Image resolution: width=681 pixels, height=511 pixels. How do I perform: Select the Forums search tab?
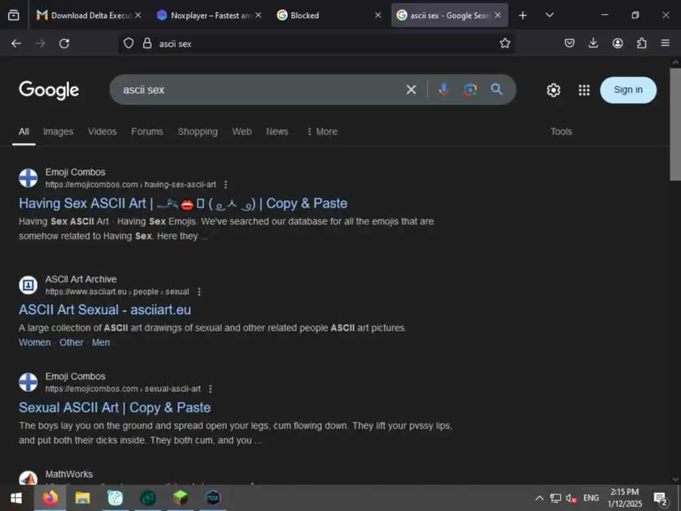click(x=147, y=132)
